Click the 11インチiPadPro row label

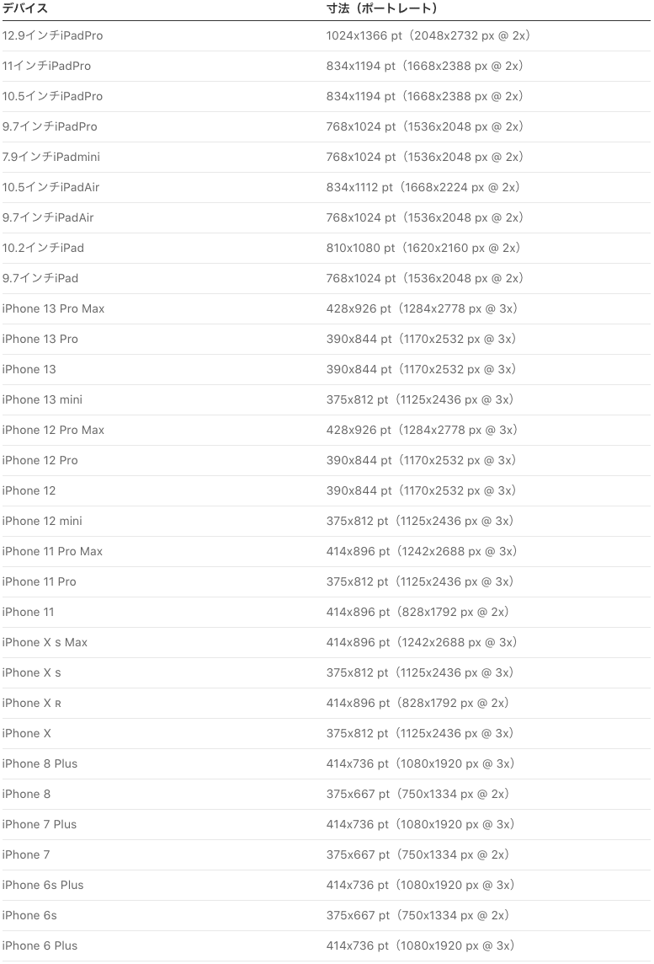(x=47, y=67)
